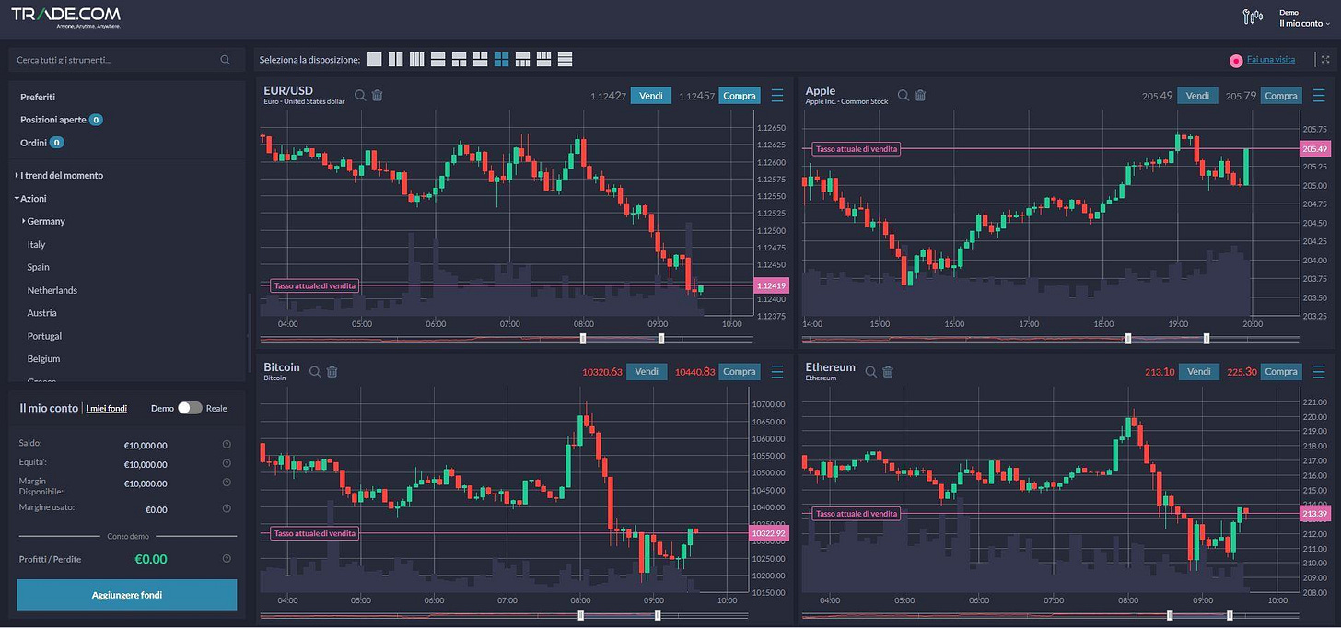Click the left handle of EUR/USD time range slider
Screen dimensions: 1341x628
tap(583, 339)
